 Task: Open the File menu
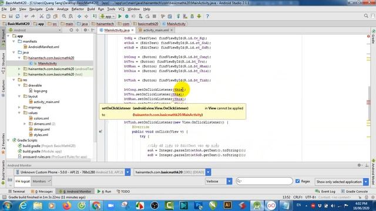pos(4,9)
